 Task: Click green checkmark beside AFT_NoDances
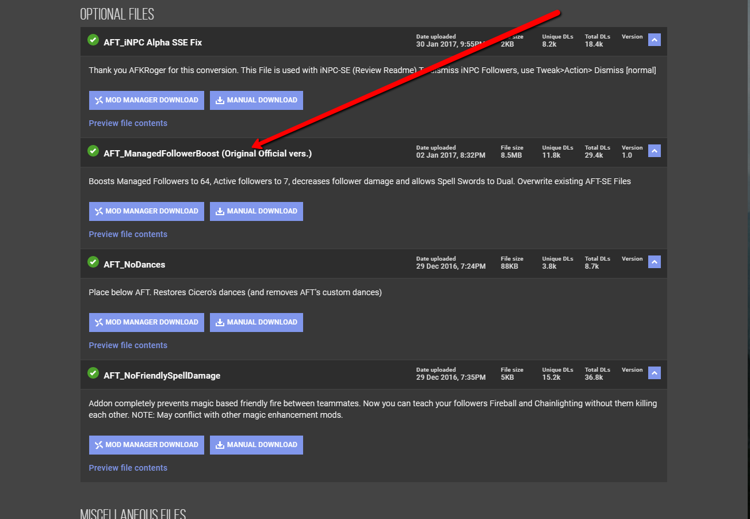93,262
